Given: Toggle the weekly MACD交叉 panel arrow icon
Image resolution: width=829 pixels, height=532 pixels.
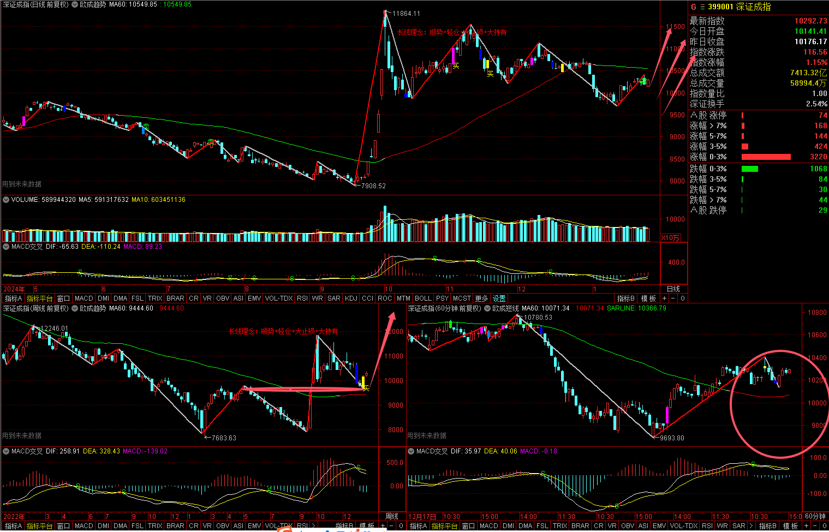Looking at the screenshot, I should tap(6, 451).
